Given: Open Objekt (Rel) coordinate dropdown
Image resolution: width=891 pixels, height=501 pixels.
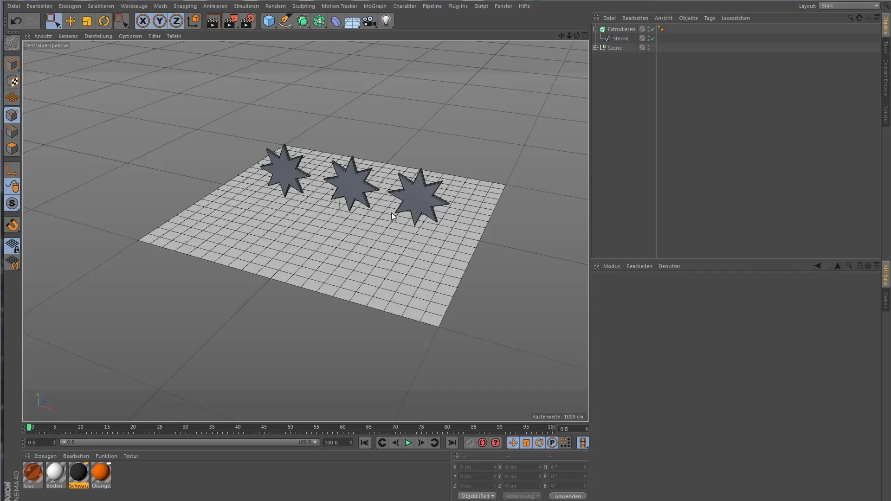Looking at the screenshot, I should (477, 496).
